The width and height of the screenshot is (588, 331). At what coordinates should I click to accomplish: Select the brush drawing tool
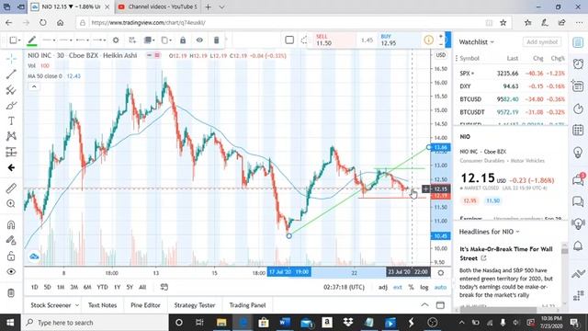(11, 106)
